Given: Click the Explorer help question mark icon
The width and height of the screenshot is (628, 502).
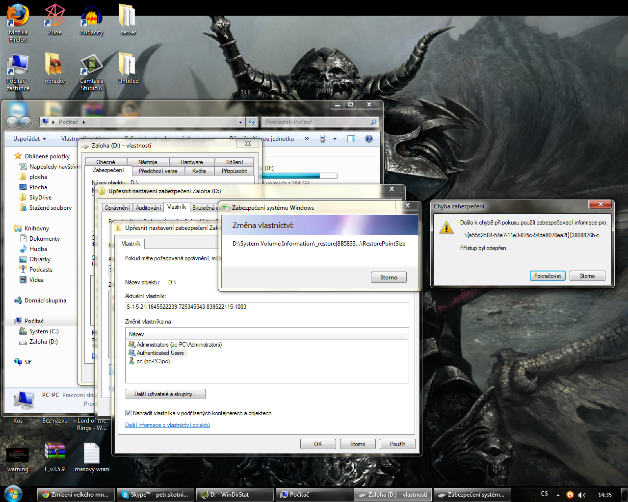Looking at the screenshot, I should 369,139.
